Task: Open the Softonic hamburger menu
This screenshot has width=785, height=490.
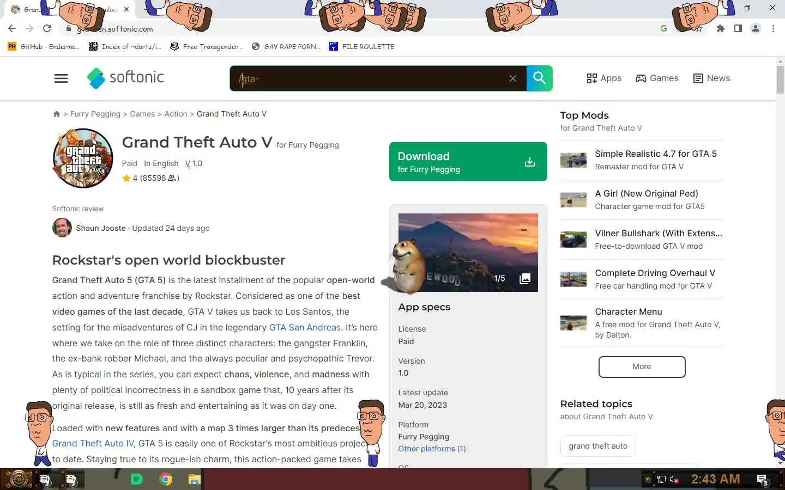Action: coord(61,78)
